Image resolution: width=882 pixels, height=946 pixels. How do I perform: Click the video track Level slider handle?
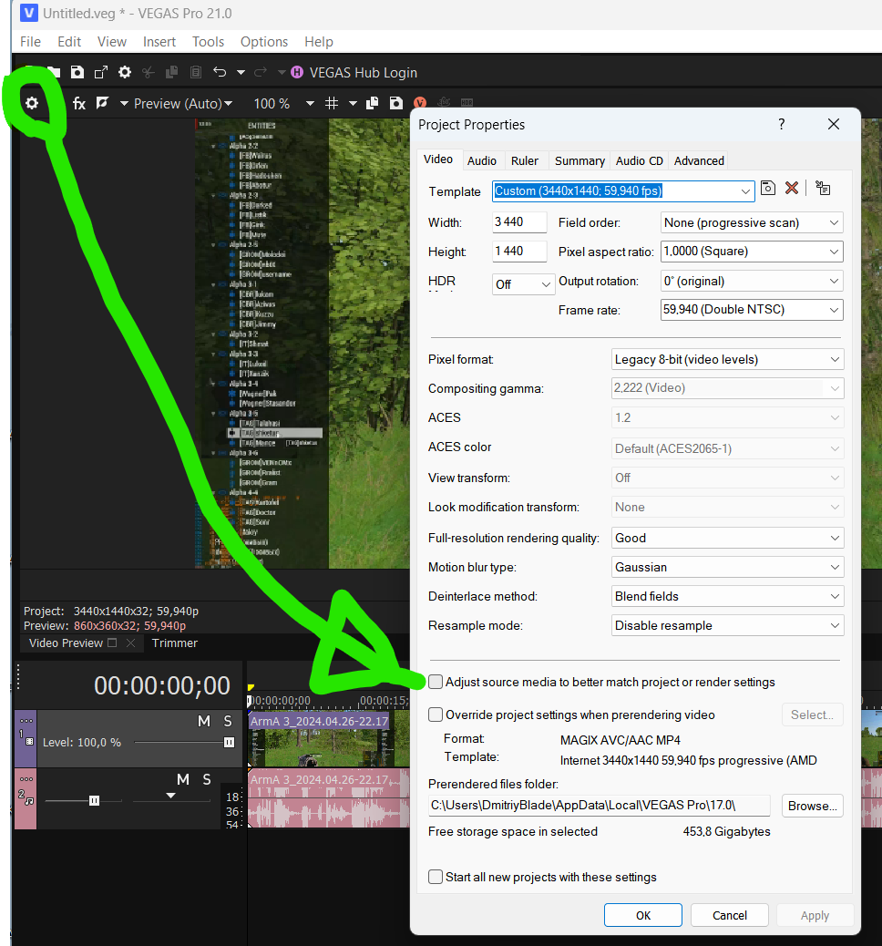tap(229, 743)
